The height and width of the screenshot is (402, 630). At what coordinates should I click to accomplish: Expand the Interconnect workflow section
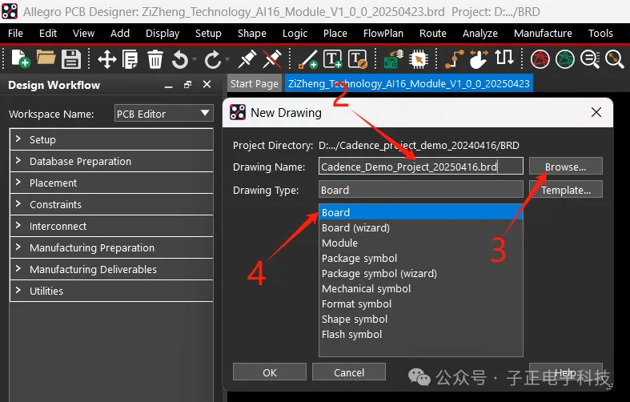click(111, 226)
